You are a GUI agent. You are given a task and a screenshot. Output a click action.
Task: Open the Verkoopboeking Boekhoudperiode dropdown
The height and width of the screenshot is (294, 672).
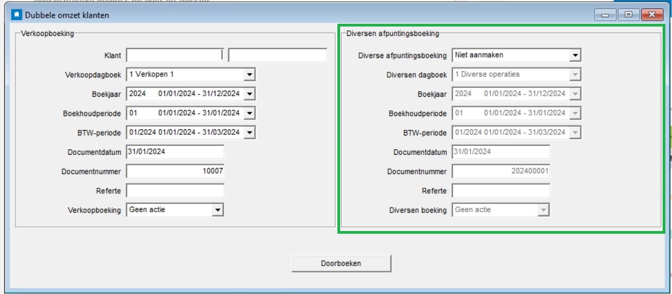point(249,113)
